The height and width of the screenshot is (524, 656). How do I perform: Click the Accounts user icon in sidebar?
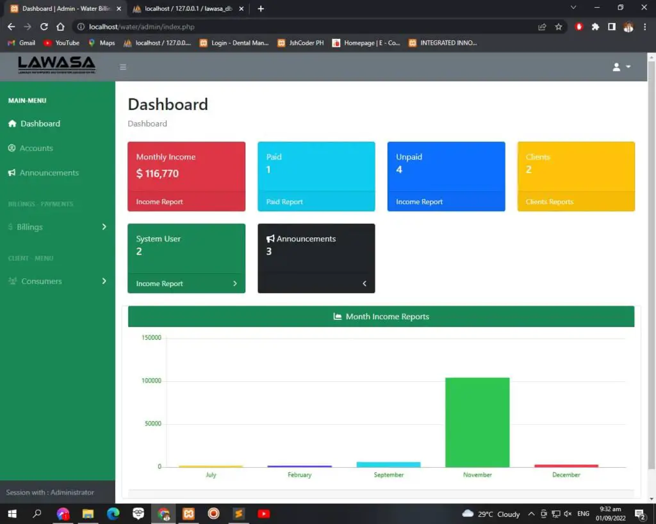coord(12,148)
